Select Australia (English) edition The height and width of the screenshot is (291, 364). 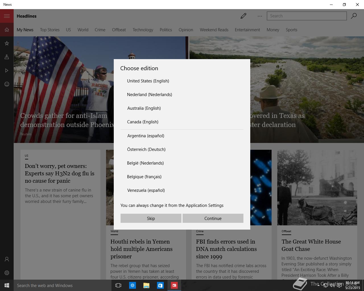182,108
